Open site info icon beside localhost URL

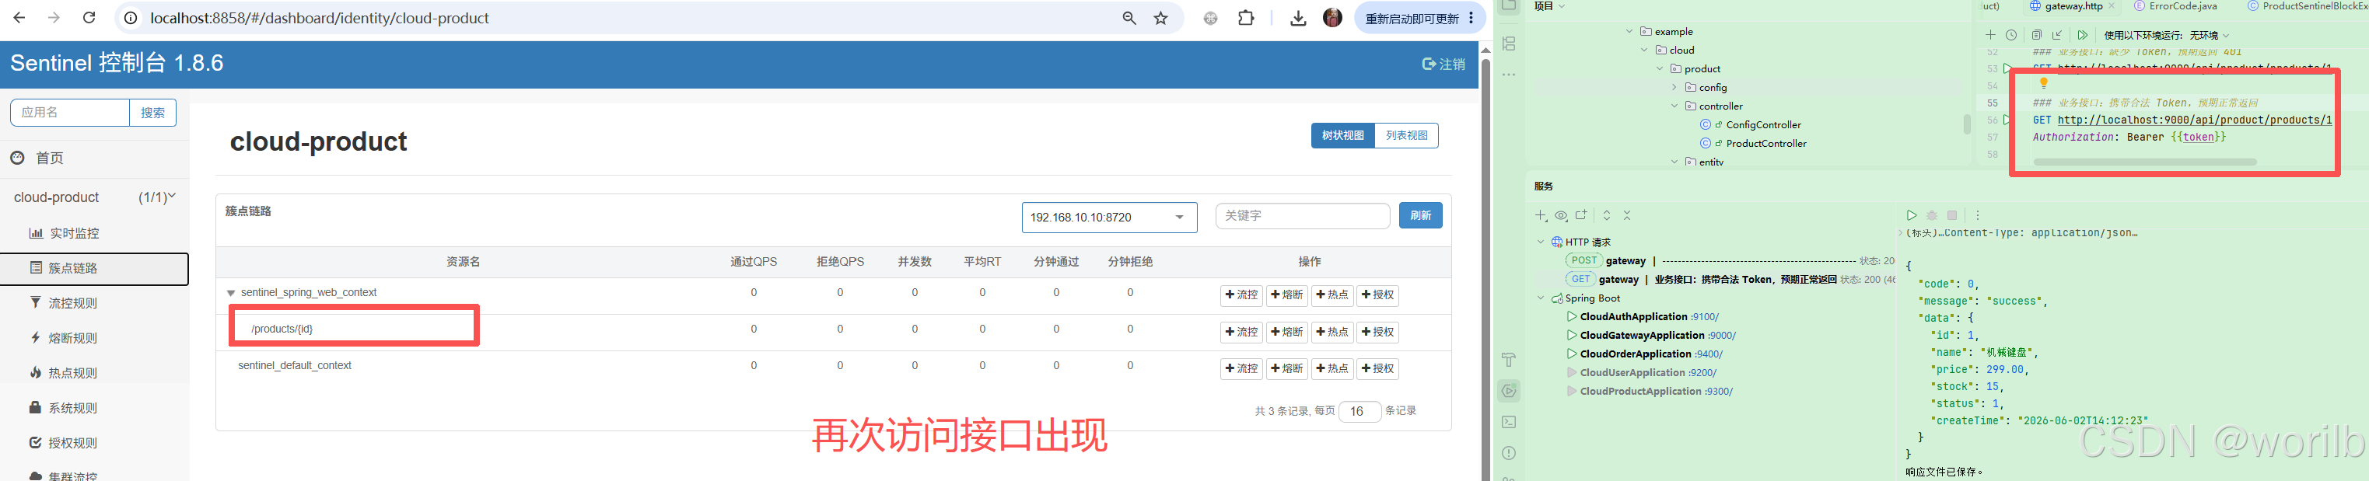click(131, 17)
